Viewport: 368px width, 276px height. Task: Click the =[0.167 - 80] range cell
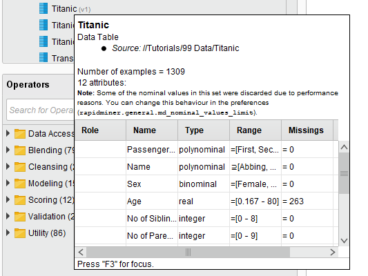tap(255, 201)
